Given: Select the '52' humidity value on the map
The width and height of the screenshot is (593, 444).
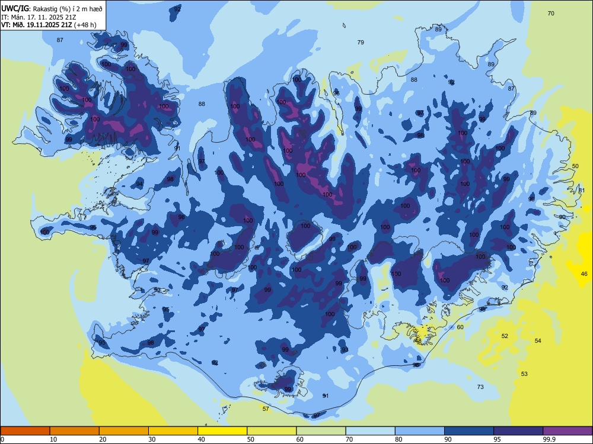Looking at the screenshot, I should tap(505, 336).
